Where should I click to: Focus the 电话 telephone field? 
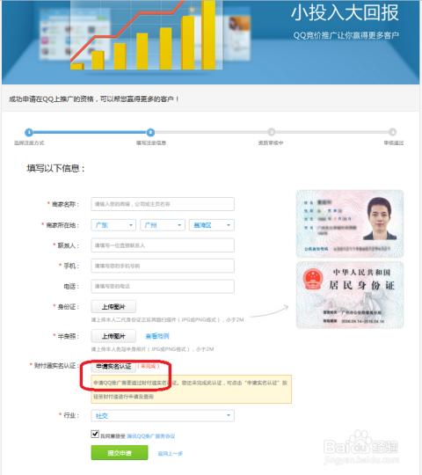163,286
